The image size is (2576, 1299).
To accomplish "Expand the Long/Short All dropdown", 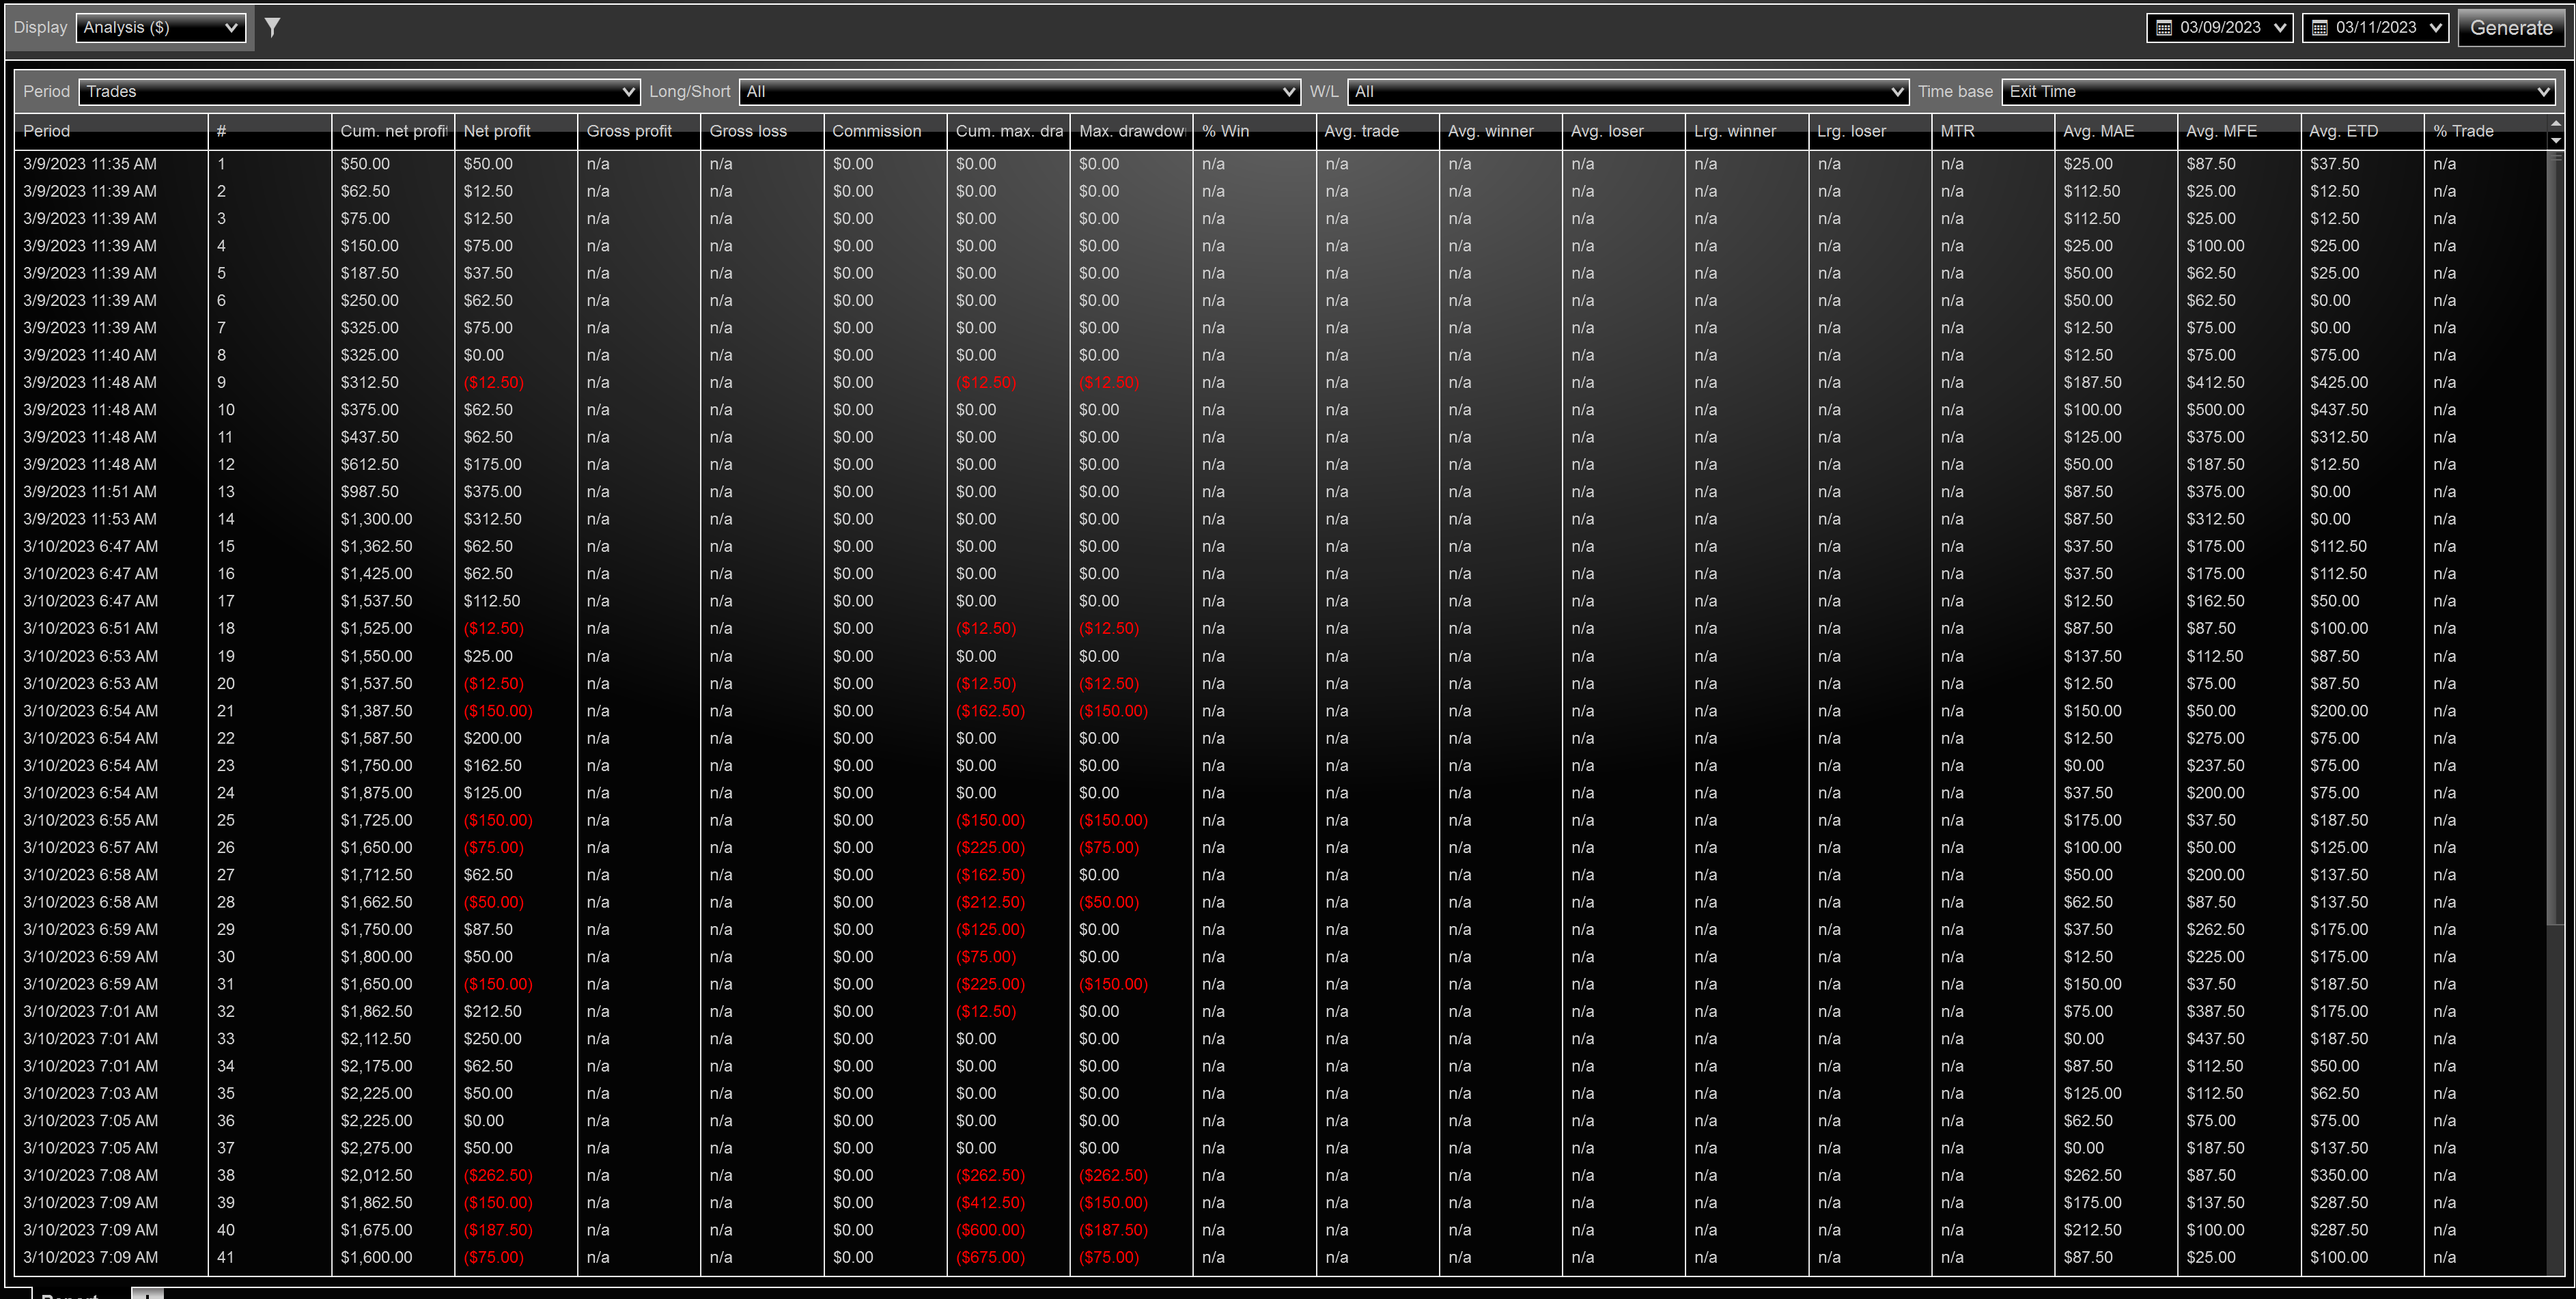I will (1020, 91).
